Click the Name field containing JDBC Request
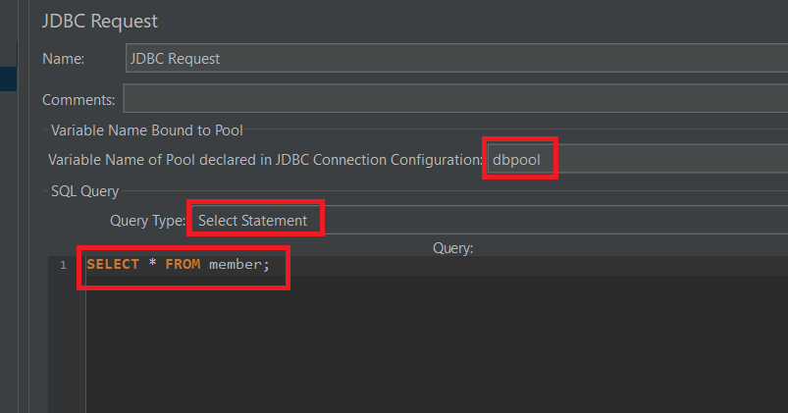Viewport: 788px width, 413px height. pyautogui.click(x=456, y=58)
